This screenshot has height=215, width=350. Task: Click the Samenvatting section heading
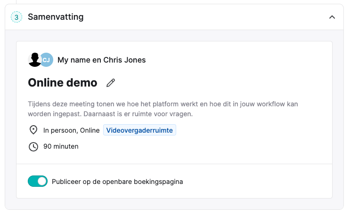56,17
